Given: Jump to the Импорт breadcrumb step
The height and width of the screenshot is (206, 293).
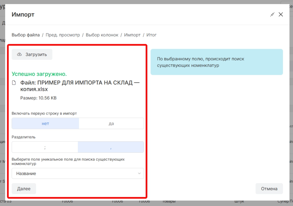Looking at the screenshot, I should [132, 35].
